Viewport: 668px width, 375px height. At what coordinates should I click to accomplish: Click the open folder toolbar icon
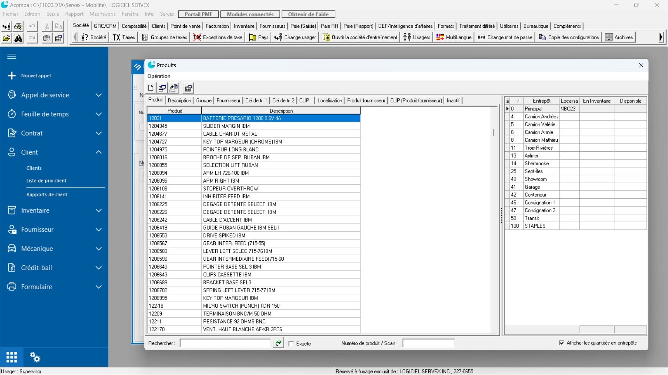coord(6,38)
